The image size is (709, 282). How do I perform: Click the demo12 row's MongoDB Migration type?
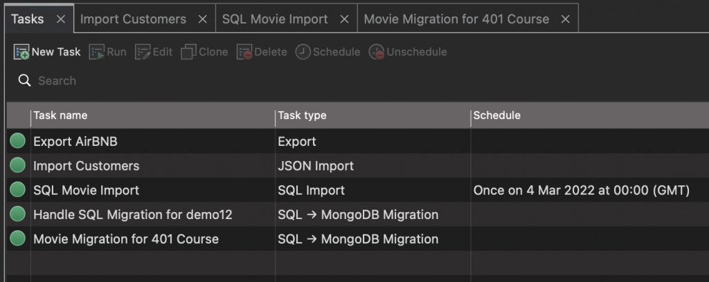tap(358, 214)
